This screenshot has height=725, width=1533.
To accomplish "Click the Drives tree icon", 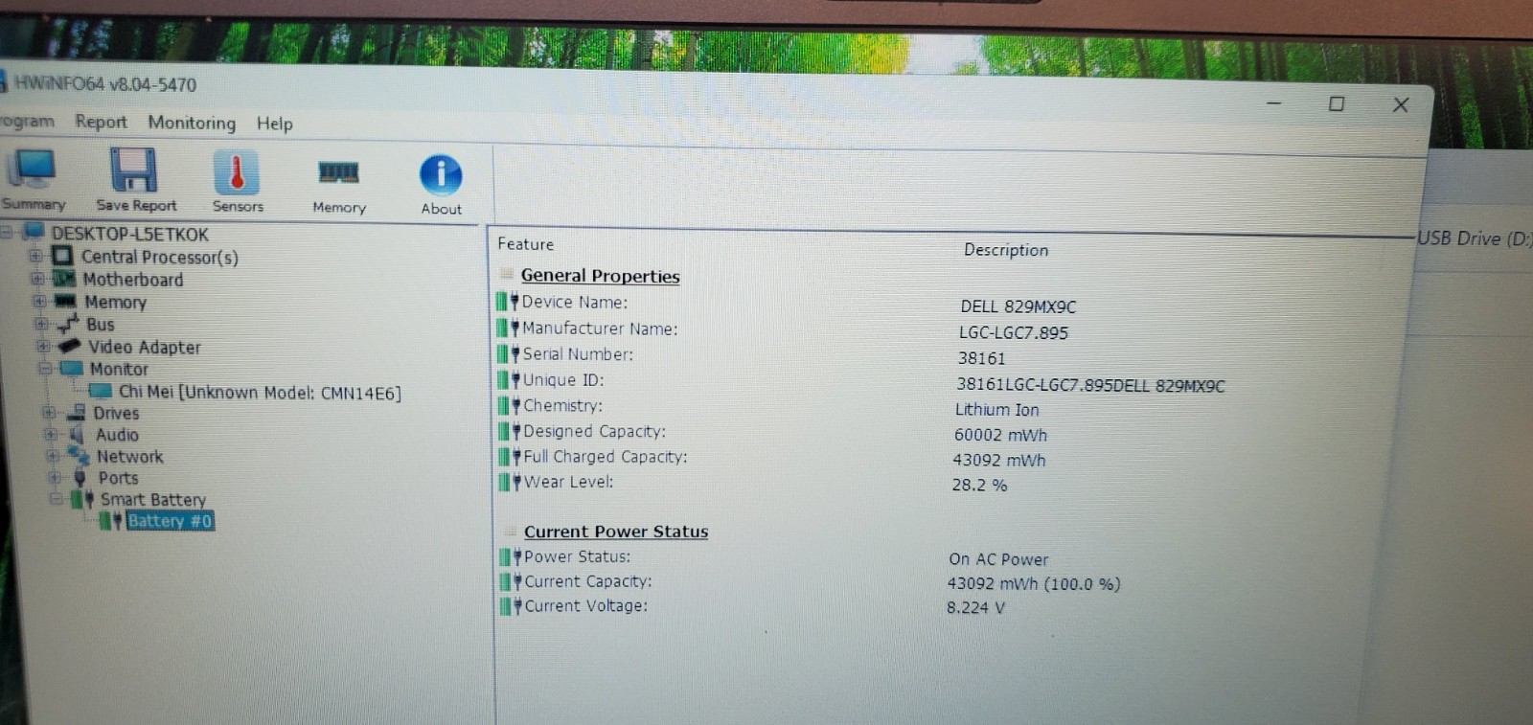I will click(77, 413).
